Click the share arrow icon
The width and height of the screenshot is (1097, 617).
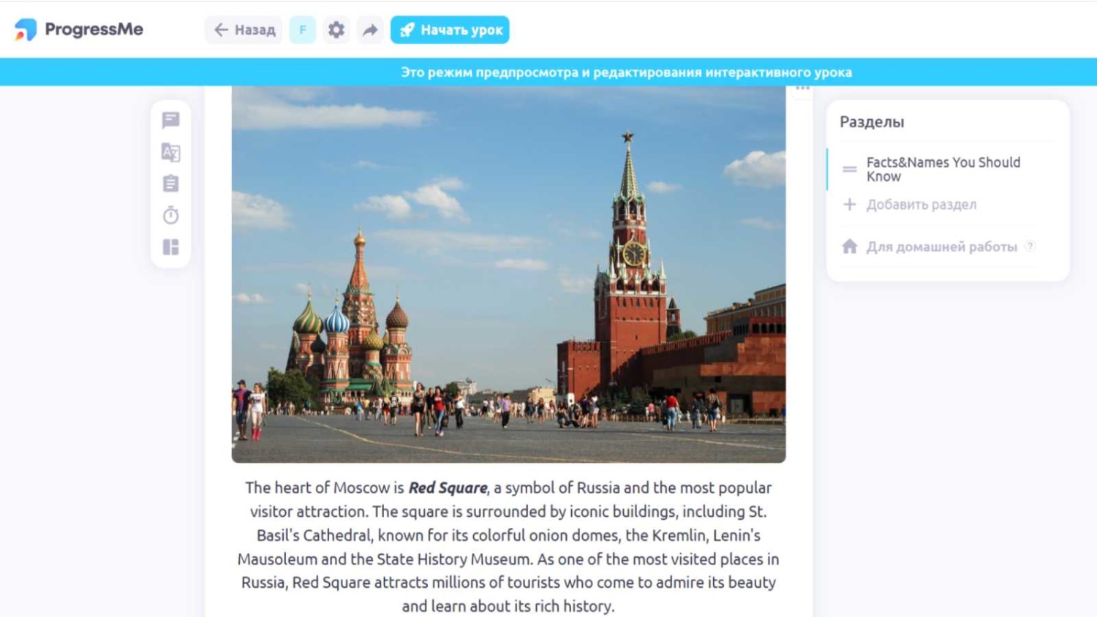(x=371, y=30)
